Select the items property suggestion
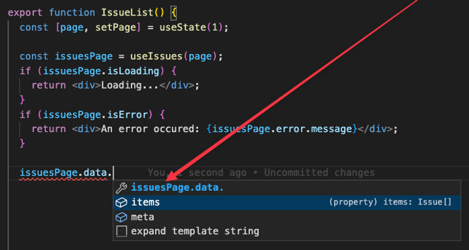This screenshot has width=469, height=250. [x=287, y=202]
